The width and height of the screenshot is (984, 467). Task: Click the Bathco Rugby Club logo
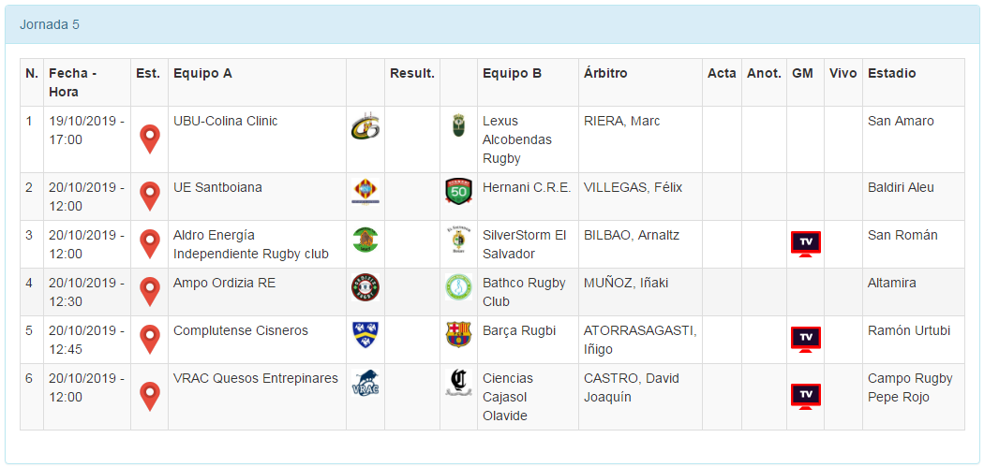coord(458,286)
